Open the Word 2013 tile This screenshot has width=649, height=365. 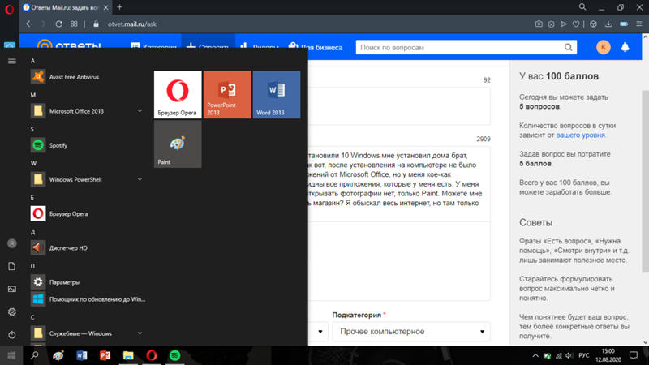pyautogui.click(x=277, y=94)
